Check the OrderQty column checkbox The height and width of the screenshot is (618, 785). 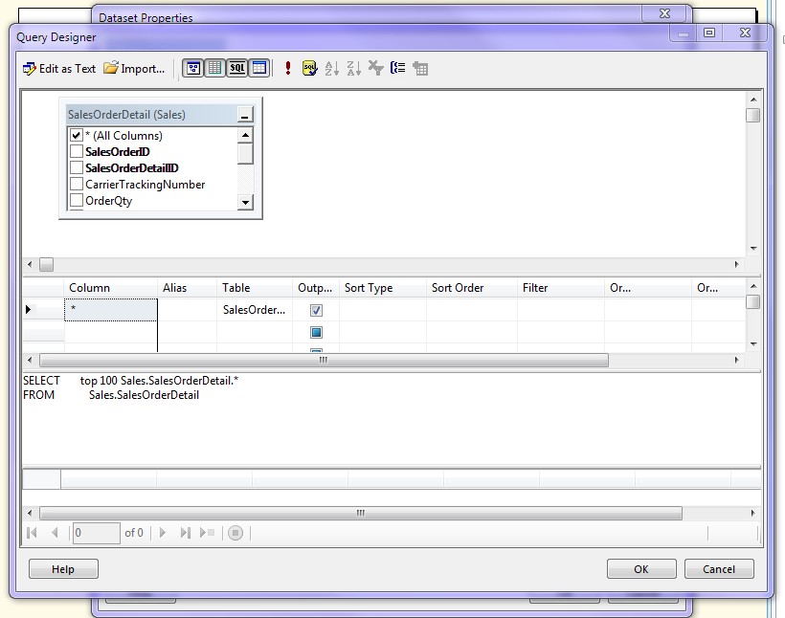click(76, 200)
